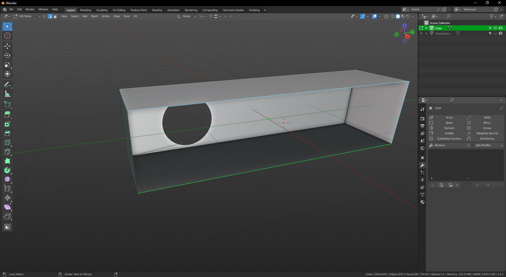Add a Subdivision Surface modifier

tap(449, 138)
